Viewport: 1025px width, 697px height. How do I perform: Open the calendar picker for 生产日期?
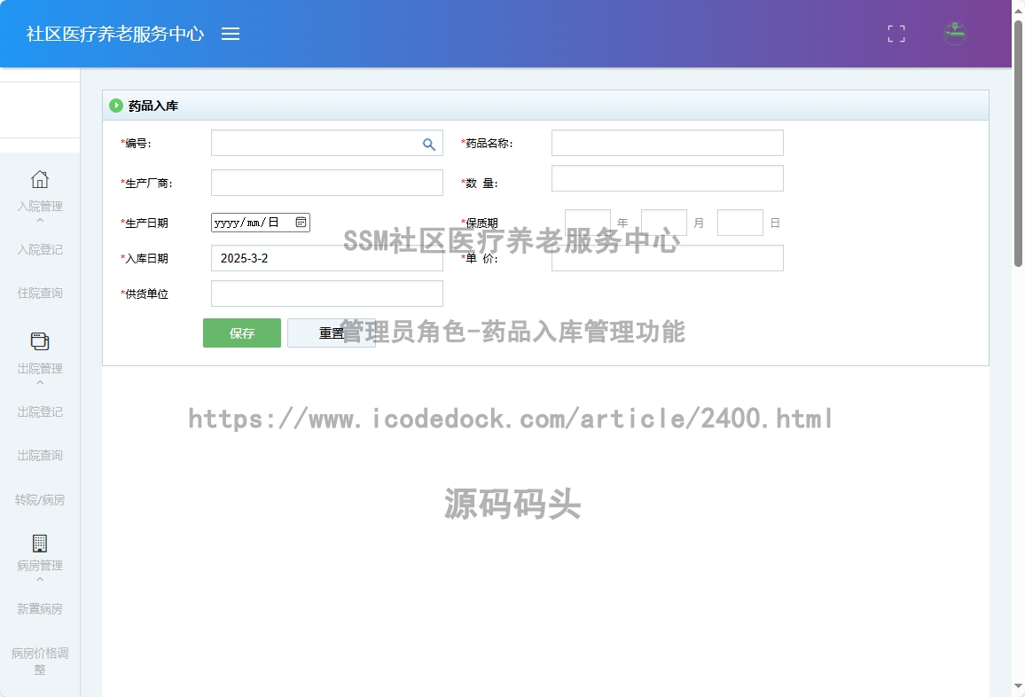[301, 223]
